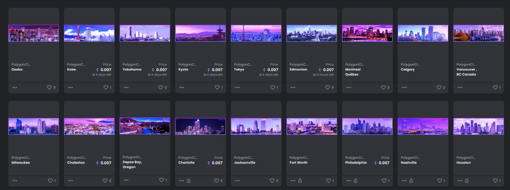Open the Houston title link
This screenshot has width=510, height=190.
point(465,162)
